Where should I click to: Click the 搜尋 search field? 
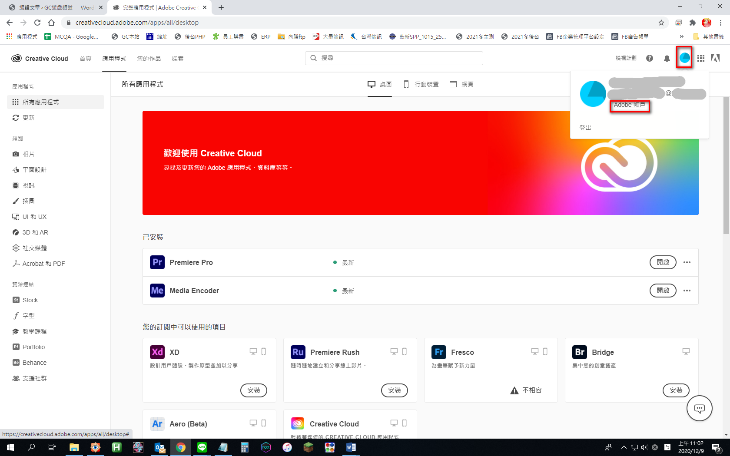tap(394, 58)
